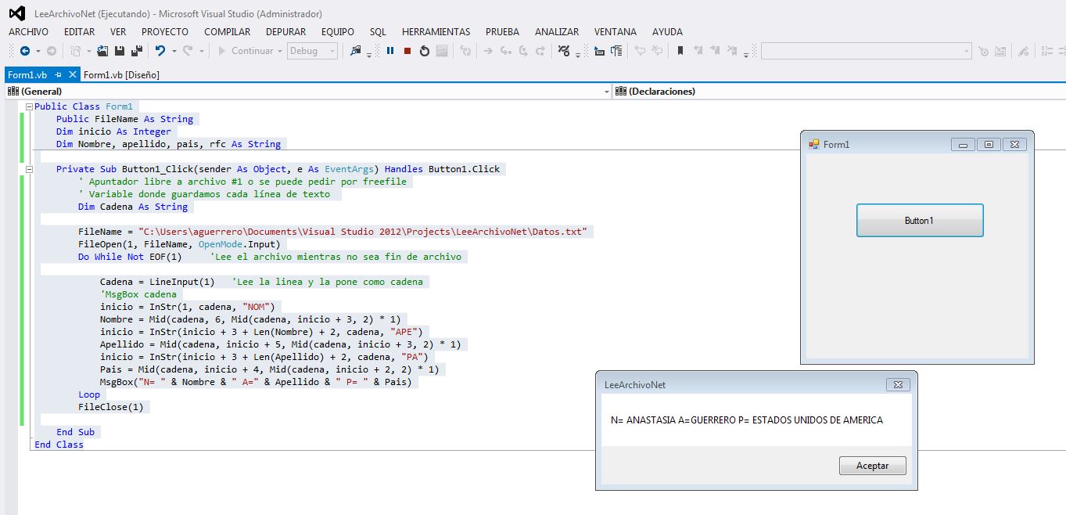
Task: Switch to Form1.vb [Diseño] tab
Action: [x=121, y=75]
